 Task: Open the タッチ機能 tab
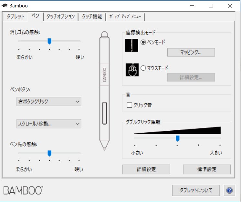point(92,16)
